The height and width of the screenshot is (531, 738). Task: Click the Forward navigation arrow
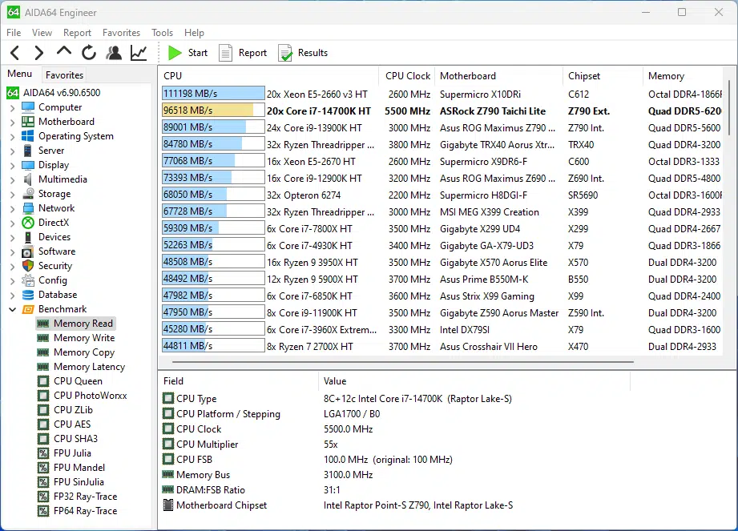[x=38, y=53]
